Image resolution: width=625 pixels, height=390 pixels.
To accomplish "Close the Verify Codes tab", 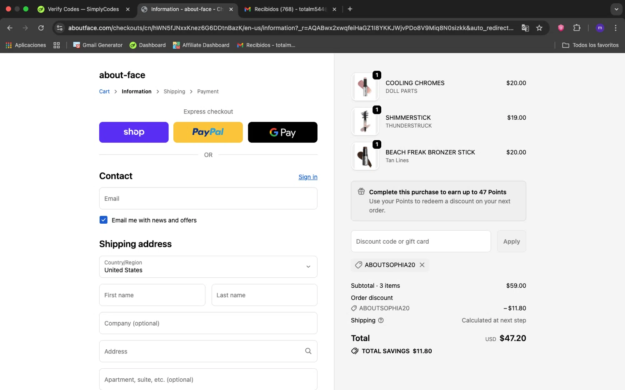I will 128,9.
